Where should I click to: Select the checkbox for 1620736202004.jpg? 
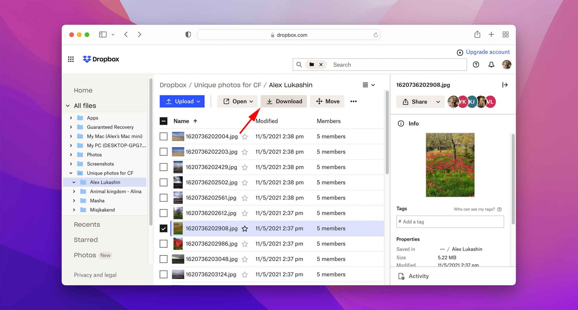(x=163, y=136)
